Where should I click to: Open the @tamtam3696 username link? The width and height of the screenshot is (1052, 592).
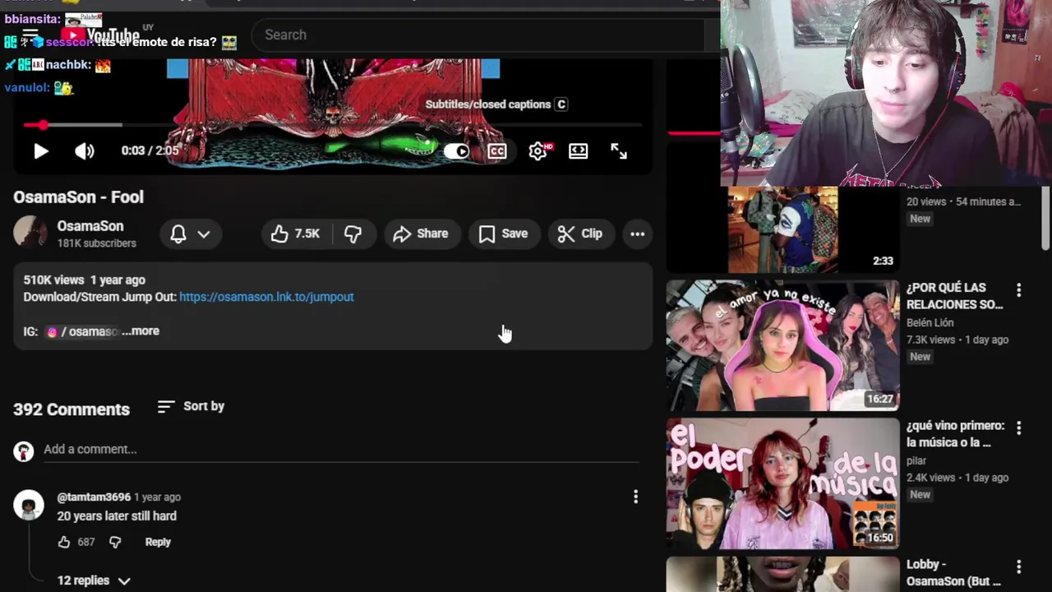(94, 497)
